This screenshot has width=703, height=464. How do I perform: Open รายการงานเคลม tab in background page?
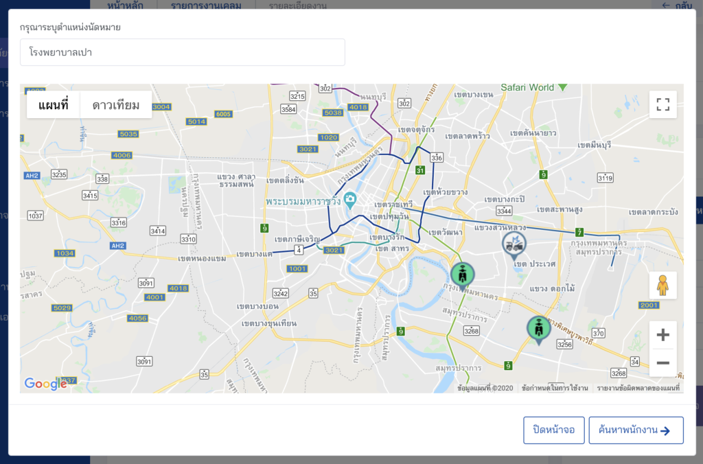206,5
